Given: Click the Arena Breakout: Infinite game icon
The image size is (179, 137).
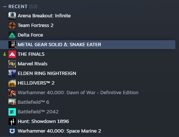Looking at the screenshot, I should point(12,16).
